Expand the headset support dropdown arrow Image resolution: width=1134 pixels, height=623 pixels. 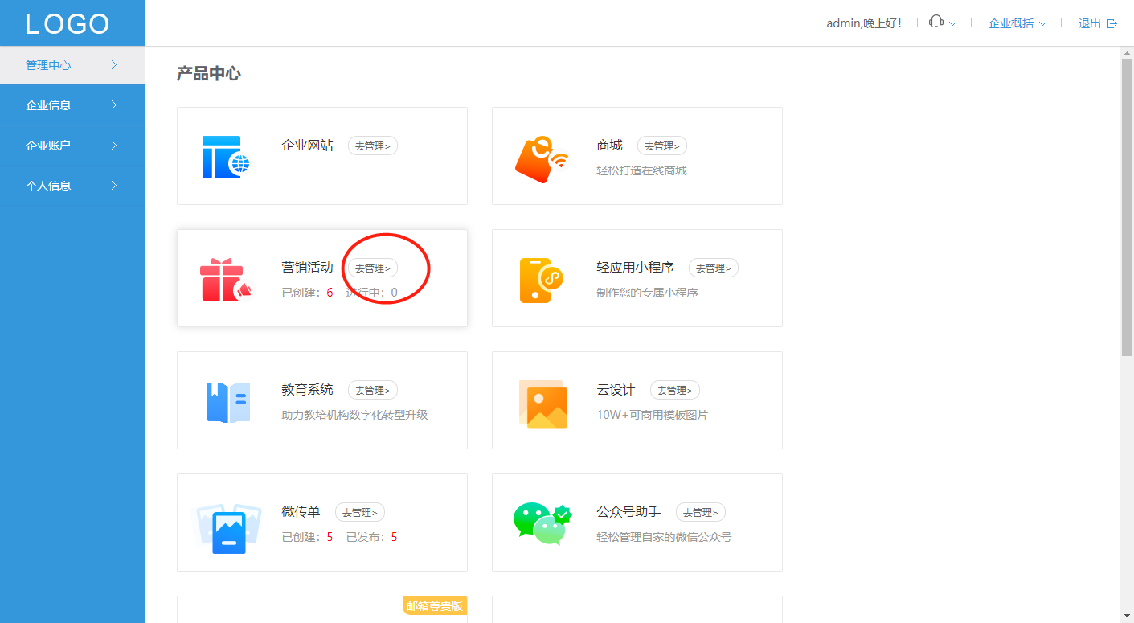(x=952, y=24)
